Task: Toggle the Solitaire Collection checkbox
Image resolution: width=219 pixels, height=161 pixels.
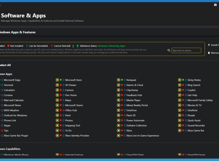Action: point(119,125)
